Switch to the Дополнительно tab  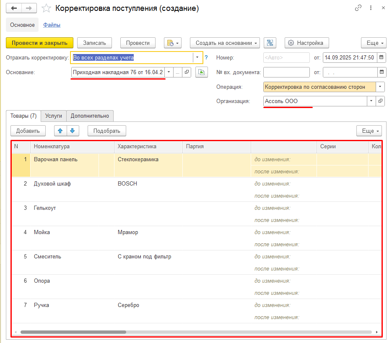coord(90,116)
